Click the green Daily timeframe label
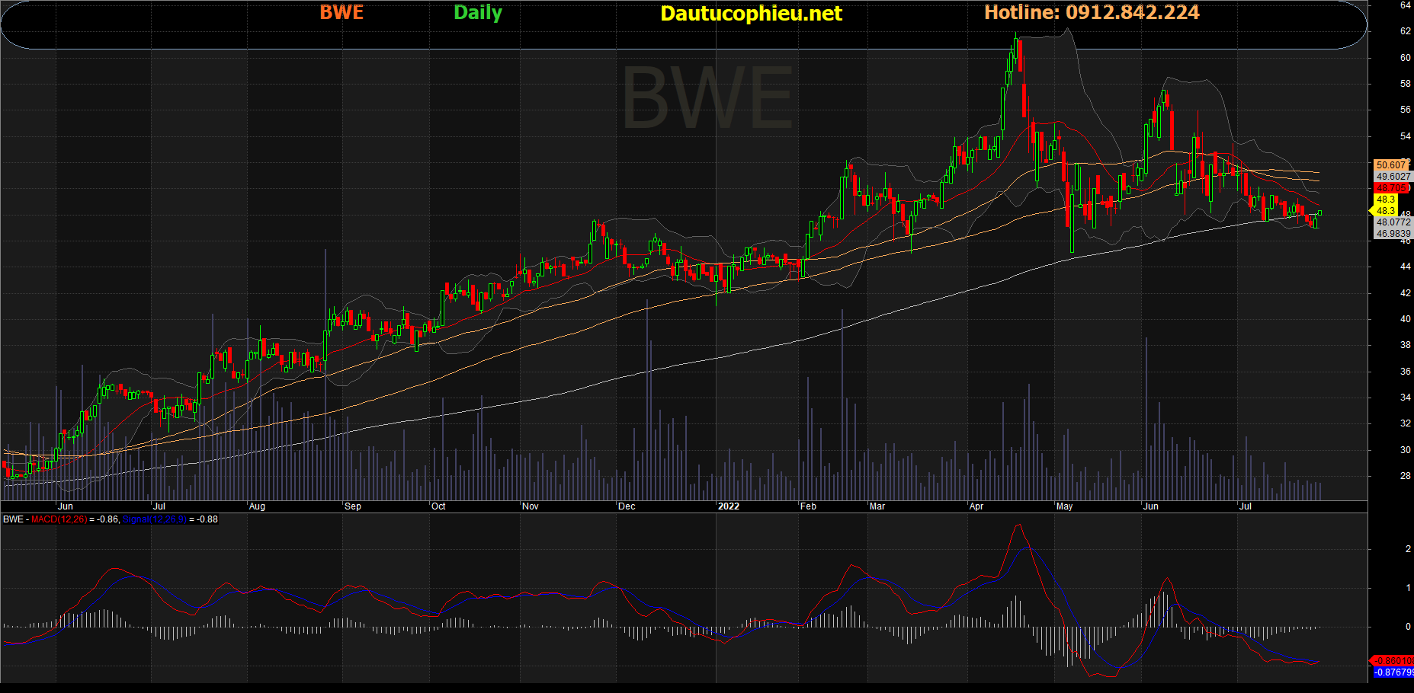 (478, 12)
